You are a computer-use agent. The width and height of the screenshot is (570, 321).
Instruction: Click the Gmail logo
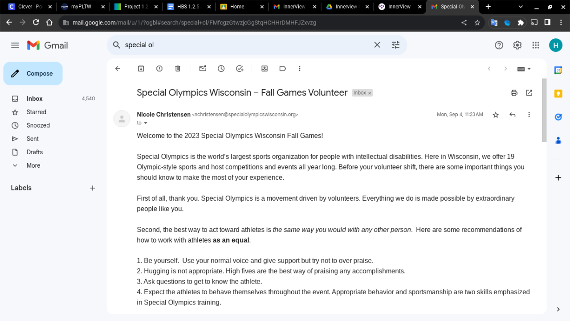[x=48, y=45]
